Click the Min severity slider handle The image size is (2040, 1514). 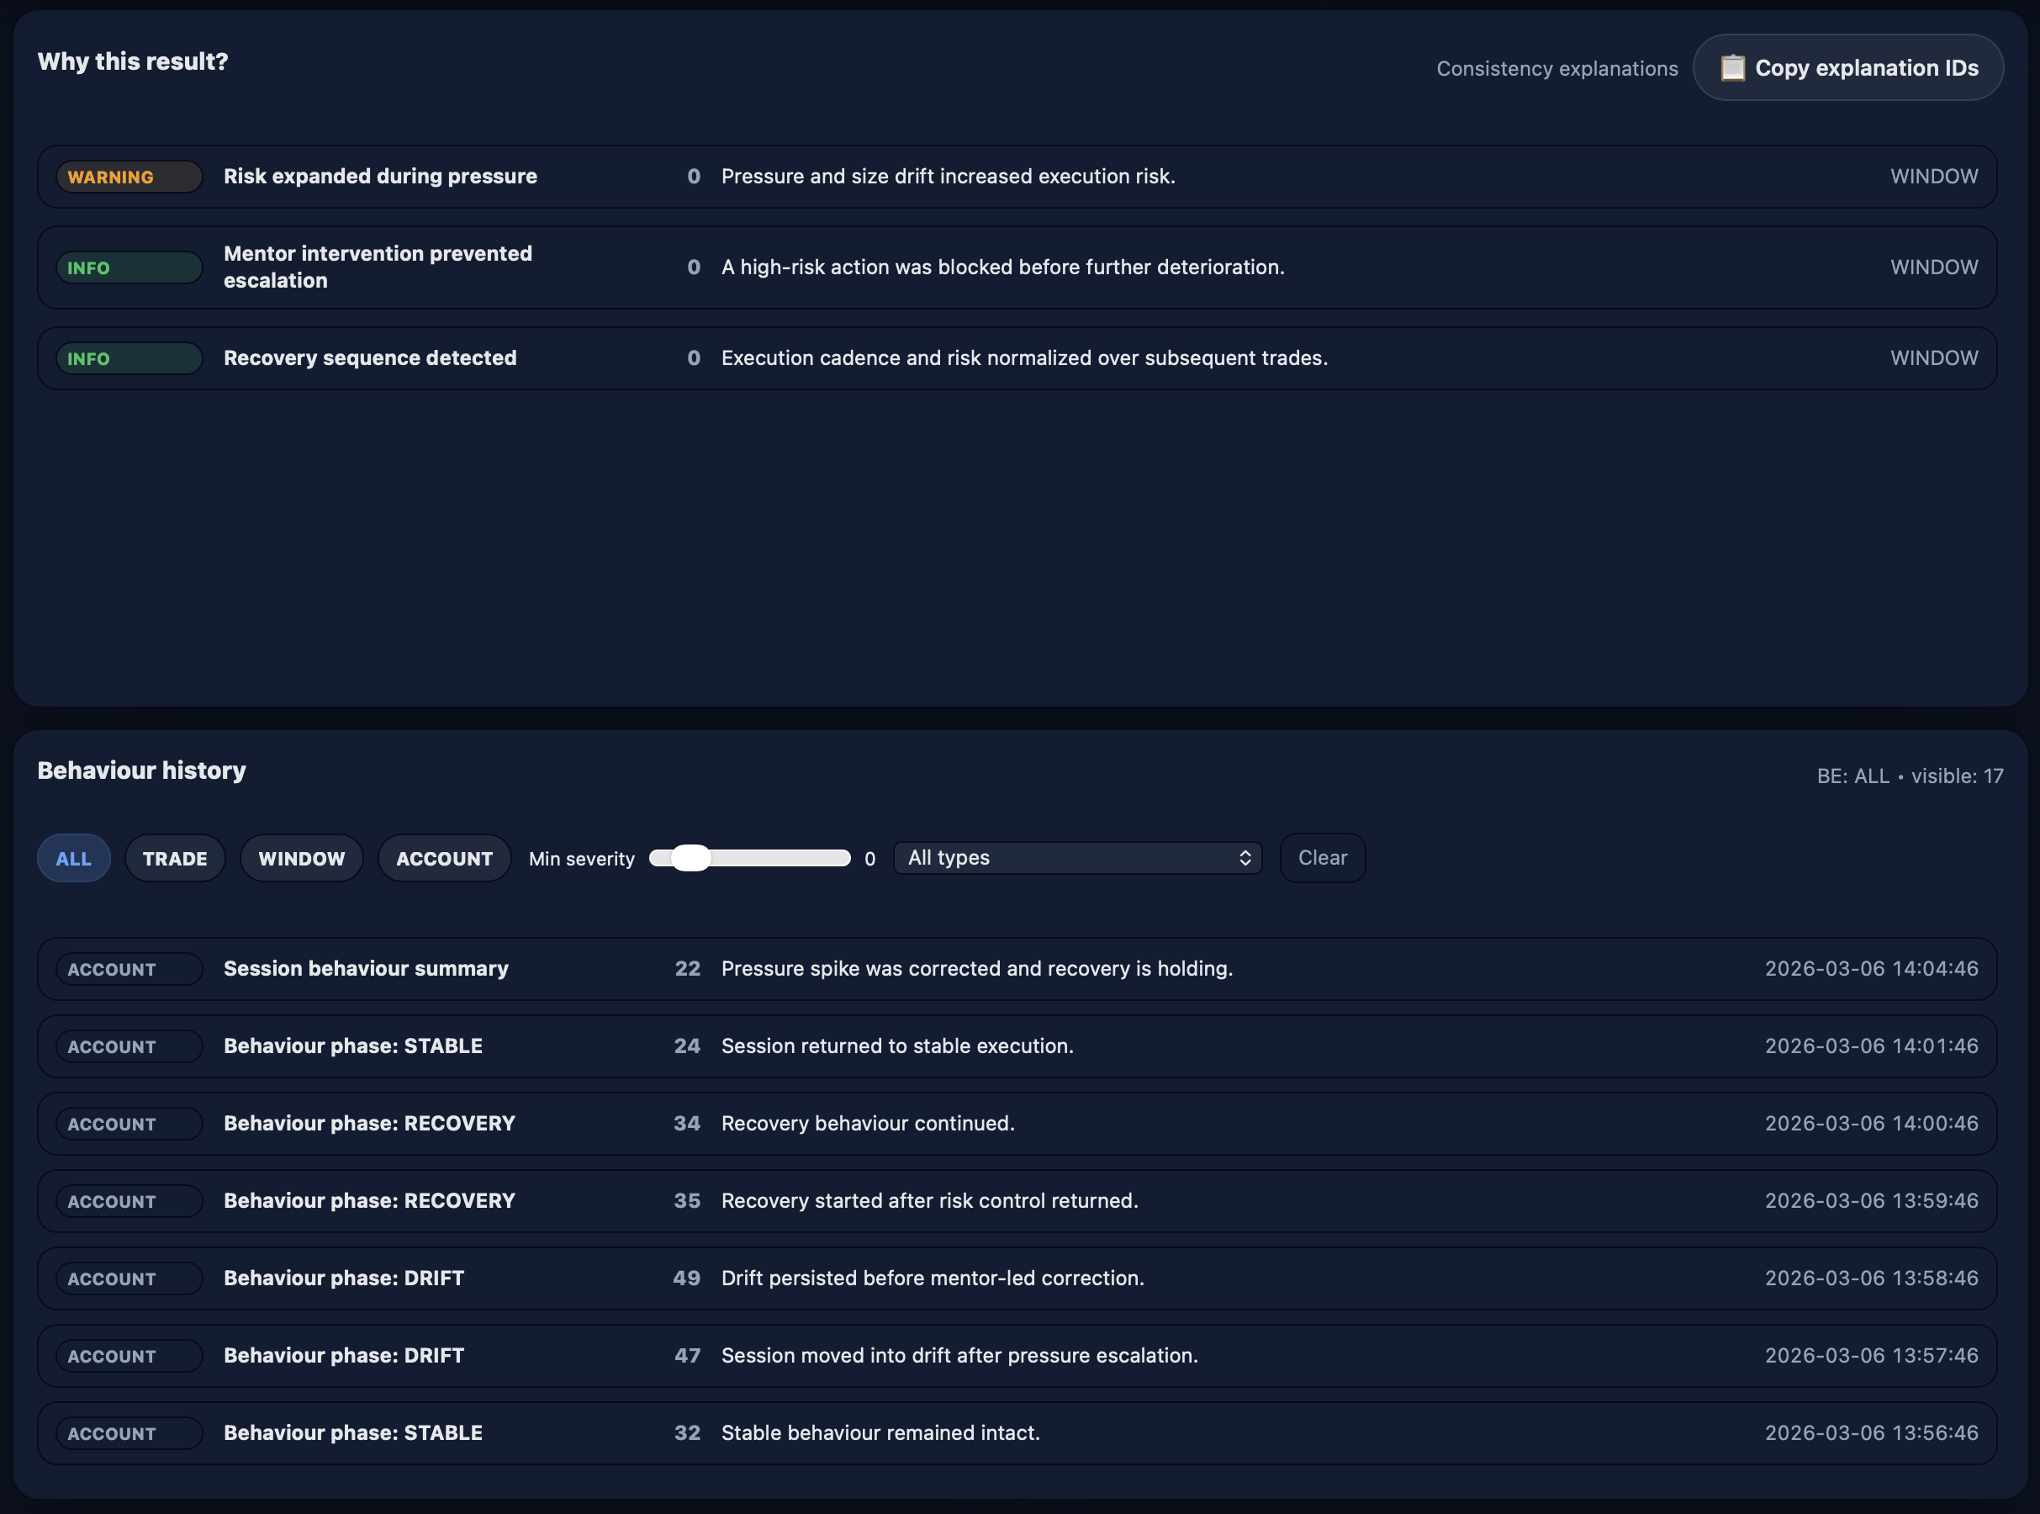690,858
